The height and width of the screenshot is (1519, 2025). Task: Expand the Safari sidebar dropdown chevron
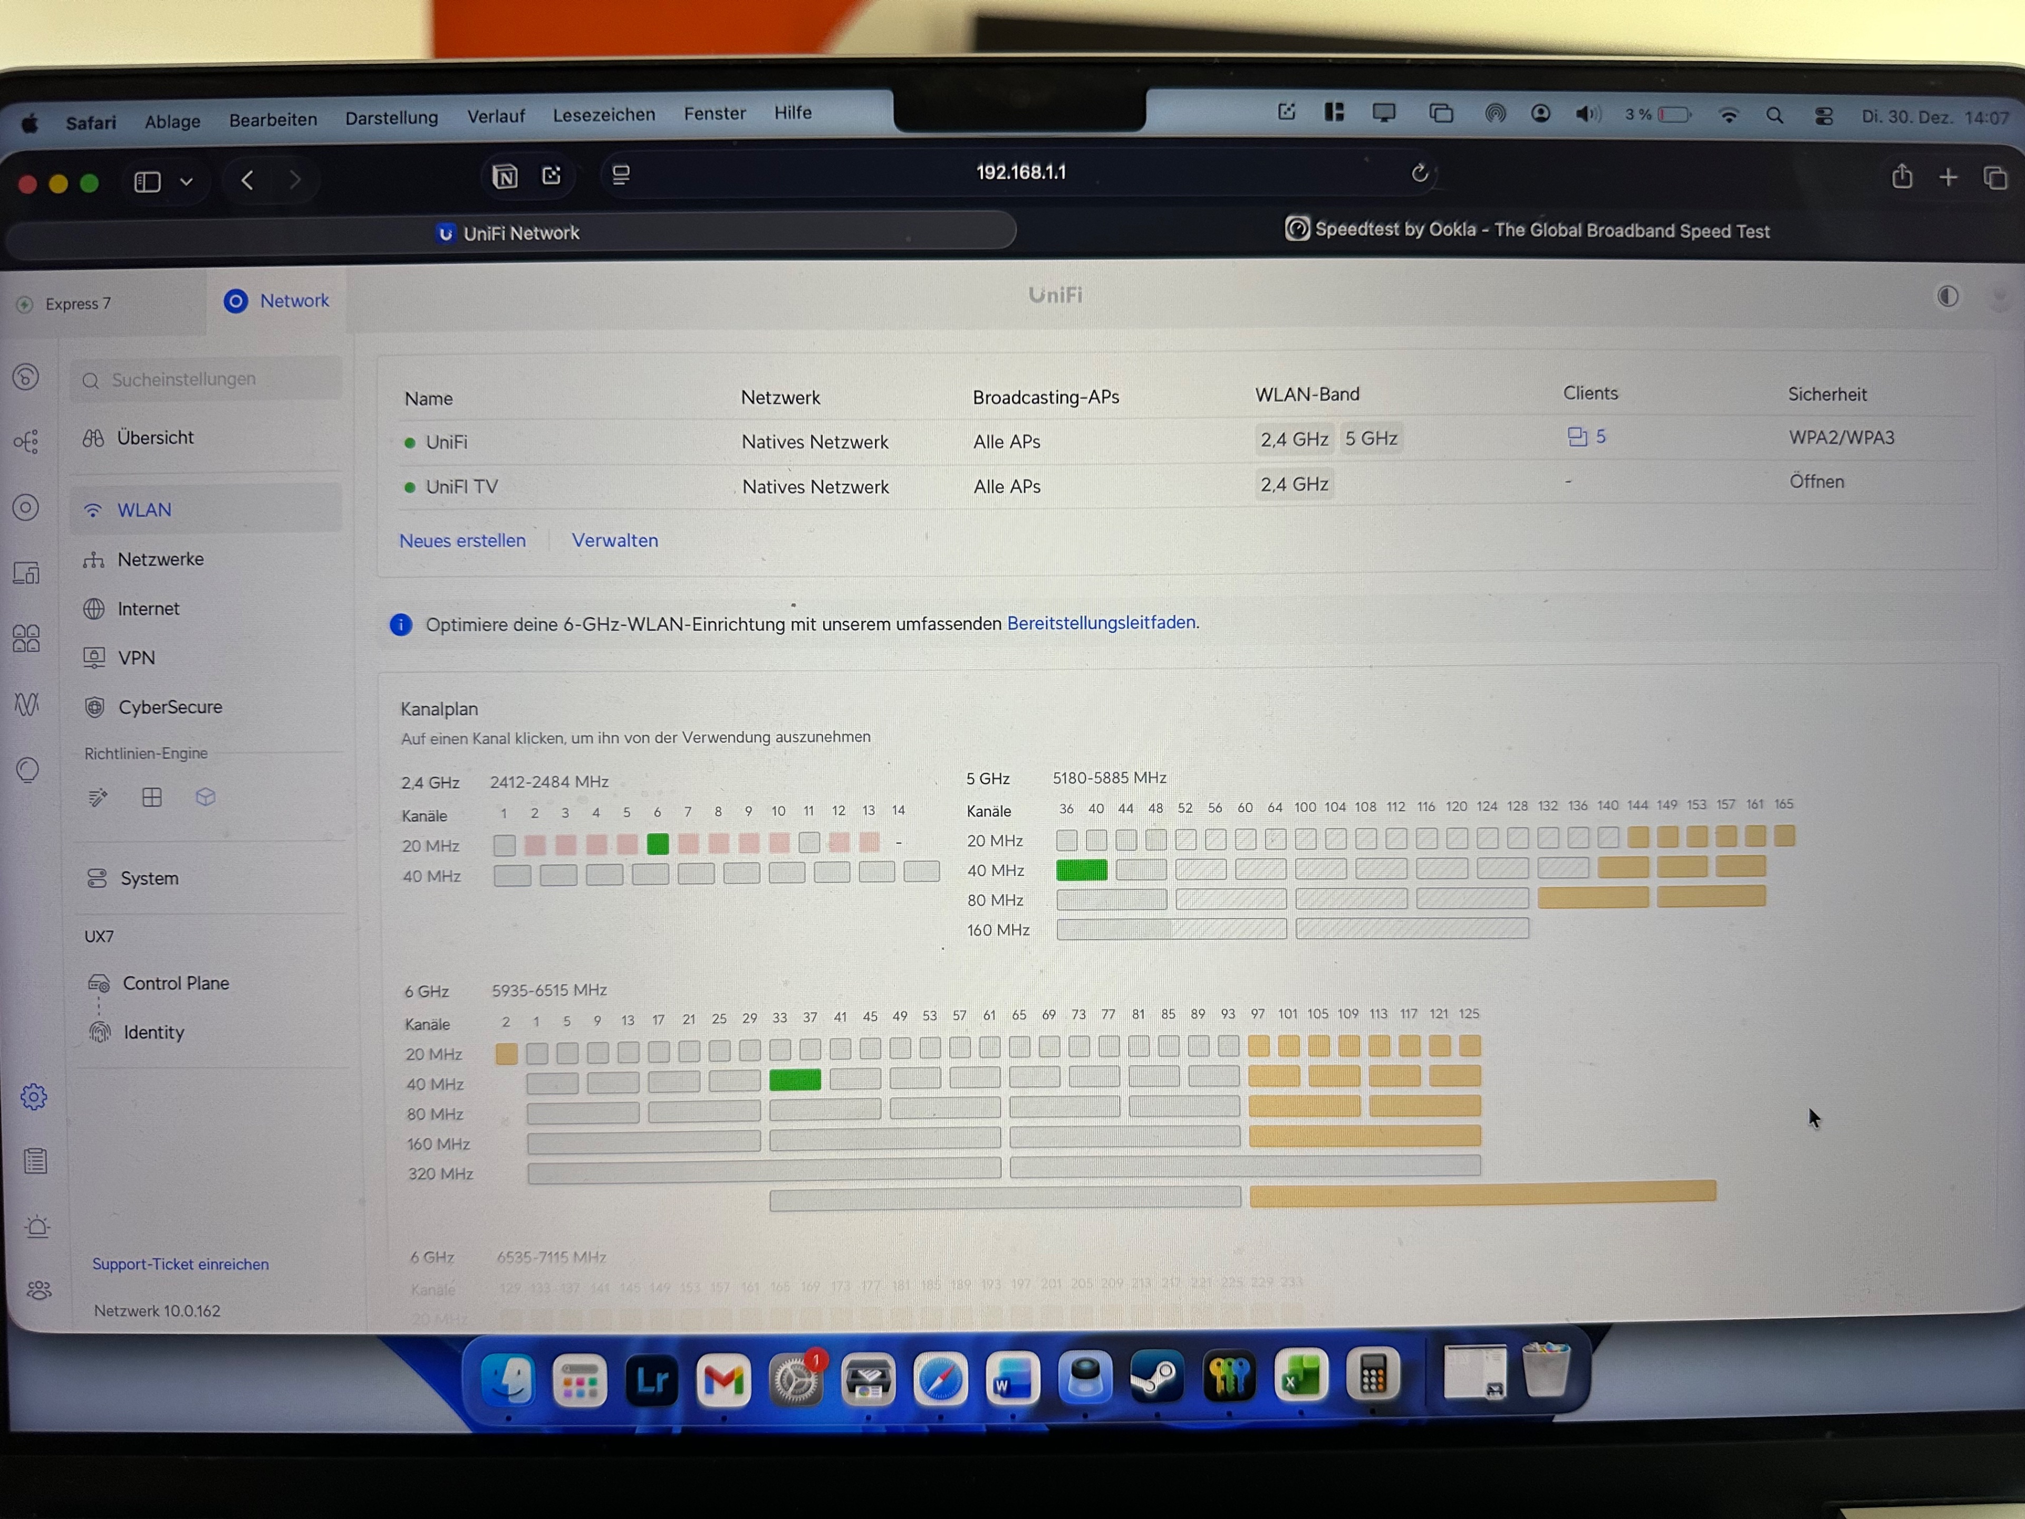pyautogui.click(x=187, y=181)
